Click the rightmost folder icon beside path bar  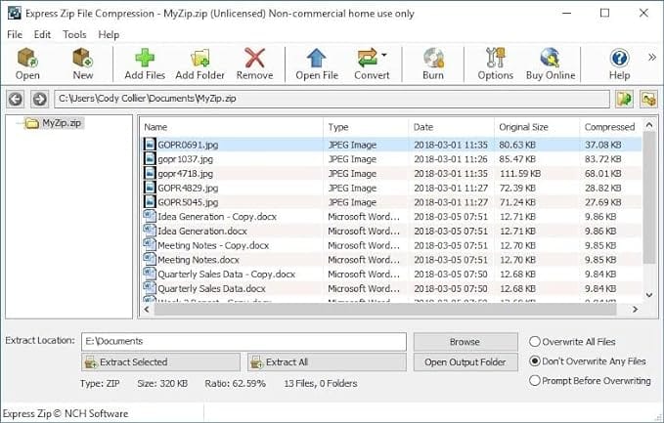point(648,100)
